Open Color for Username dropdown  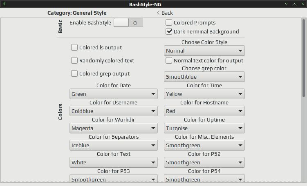click(x=114, y=111)
